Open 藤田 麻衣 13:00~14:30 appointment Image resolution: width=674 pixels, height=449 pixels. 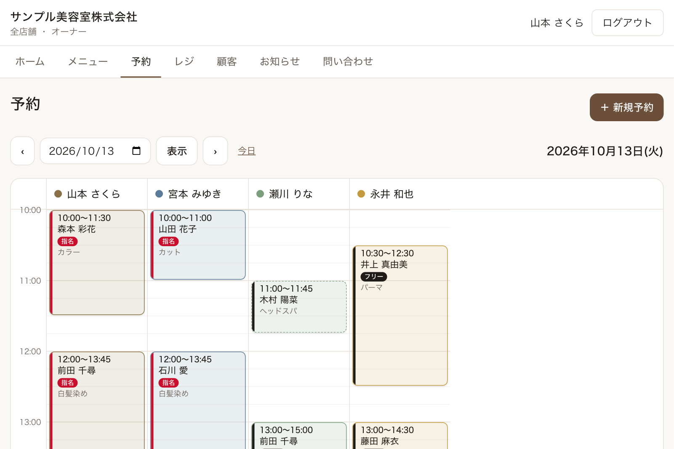click(x=400, y=436)
